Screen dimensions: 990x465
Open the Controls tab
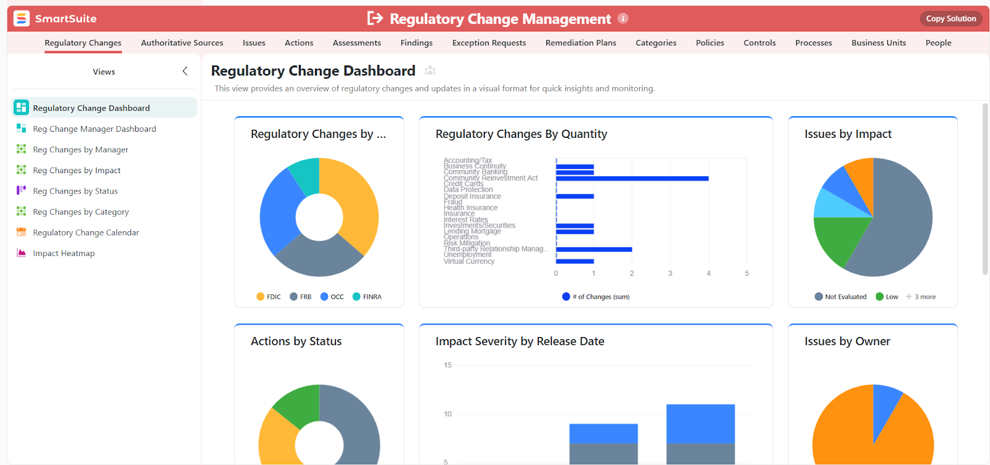[x=760, y=43]
